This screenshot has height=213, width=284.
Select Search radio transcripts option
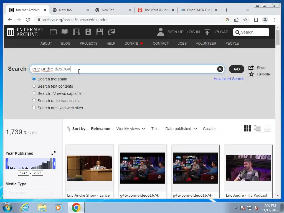[x=34, y=100]
